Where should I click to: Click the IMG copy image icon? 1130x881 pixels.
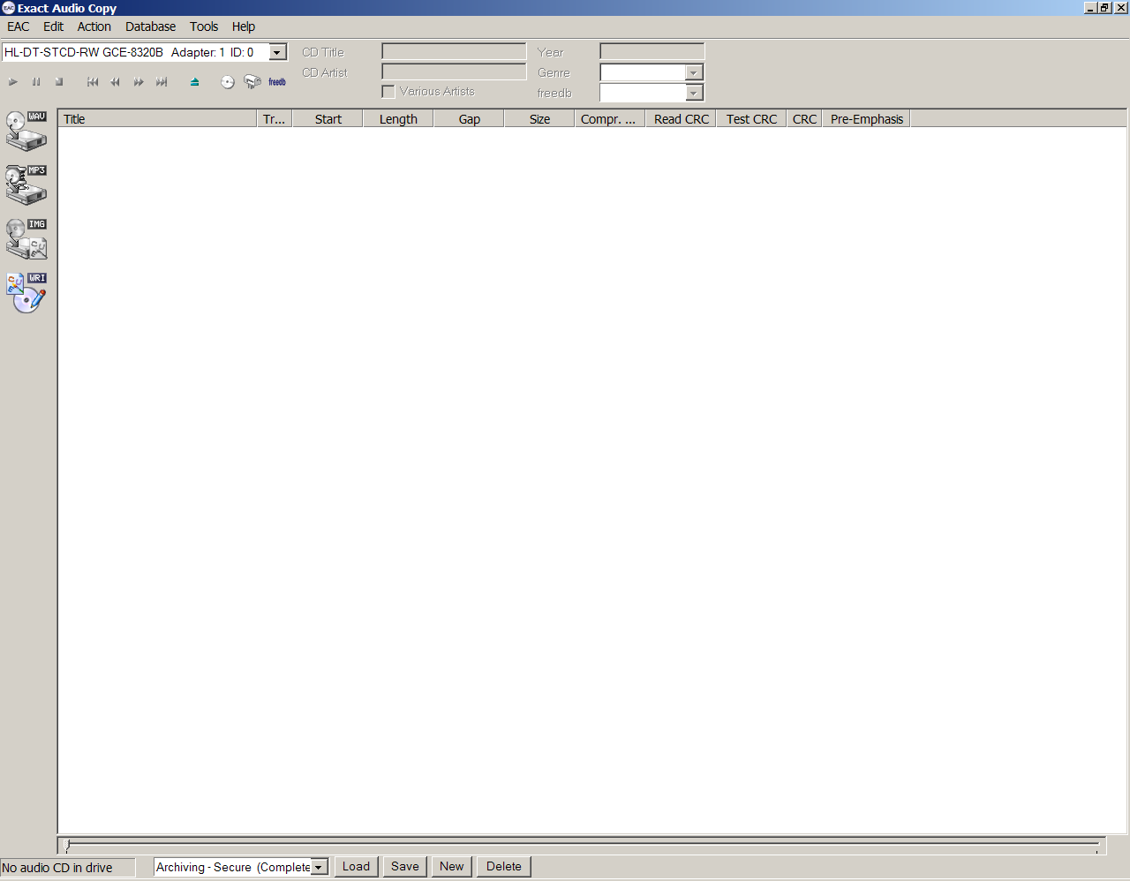click(26, 239)
